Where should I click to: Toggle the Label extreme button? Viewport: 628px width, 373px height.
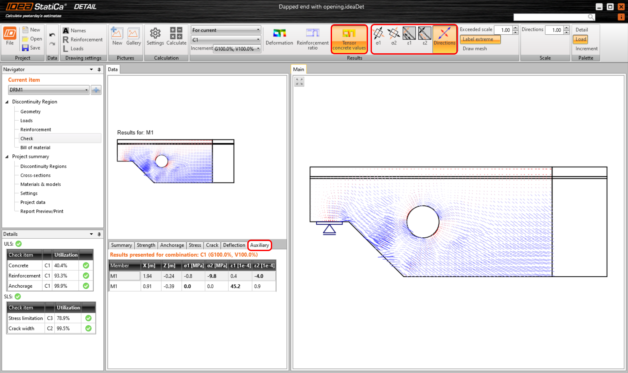coord(480,39)
